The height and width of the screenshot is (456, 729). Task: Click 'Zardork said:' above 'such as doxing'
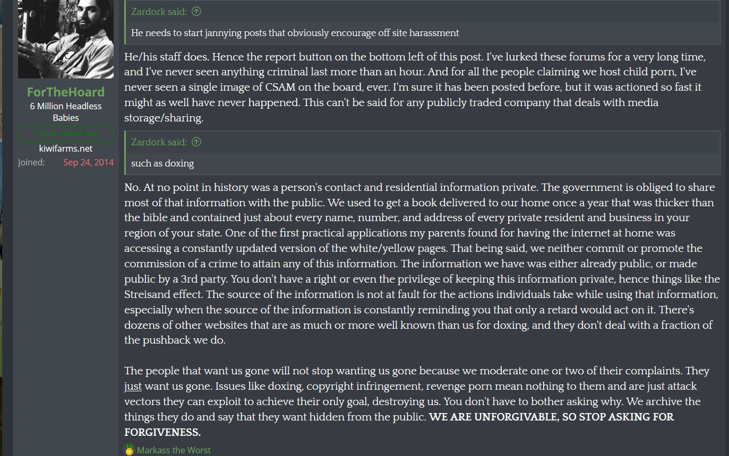click(x=159, y=142)
